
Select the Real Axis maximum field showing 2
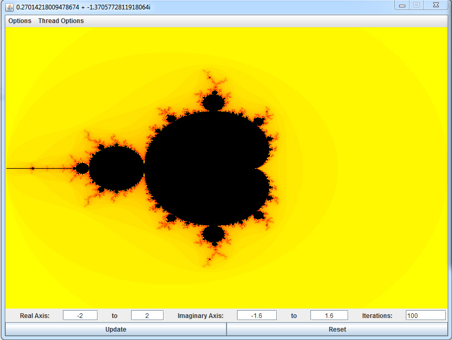[x=147, y=315]
